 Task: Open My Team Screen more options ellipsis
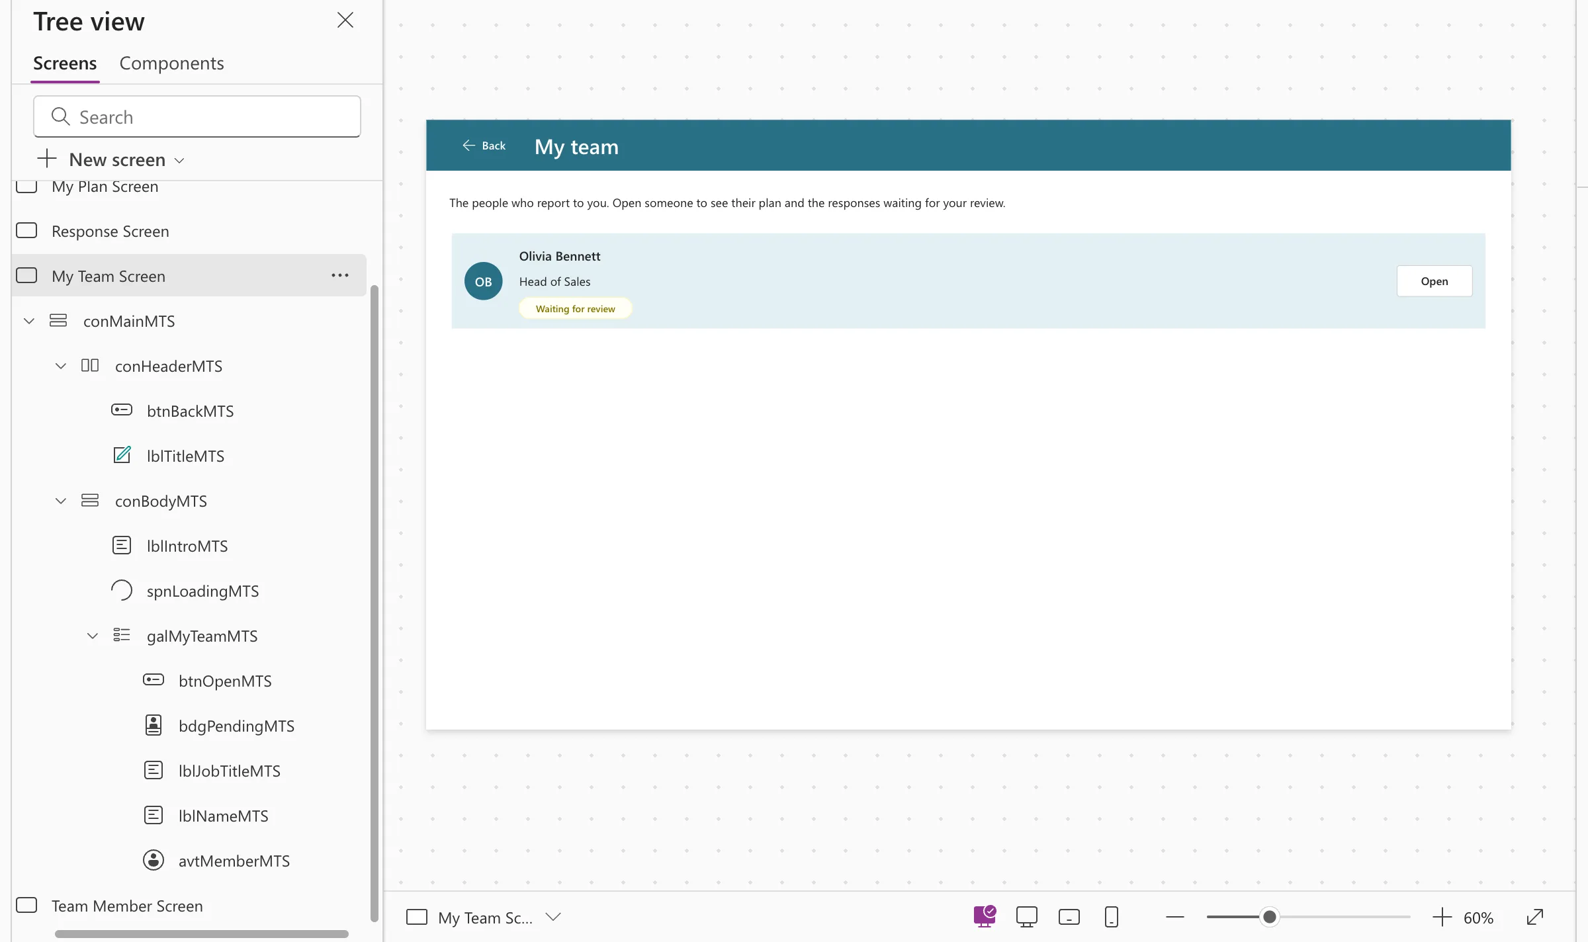click(x=340, y=275)
